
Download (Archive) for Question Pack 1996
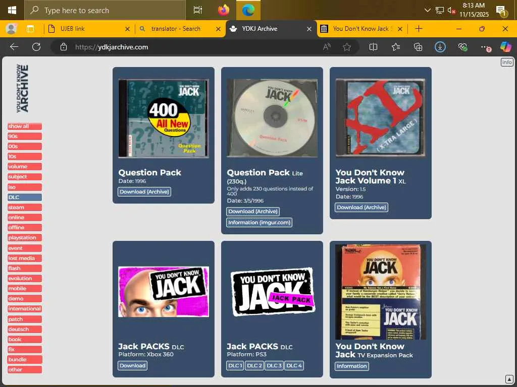144,192
